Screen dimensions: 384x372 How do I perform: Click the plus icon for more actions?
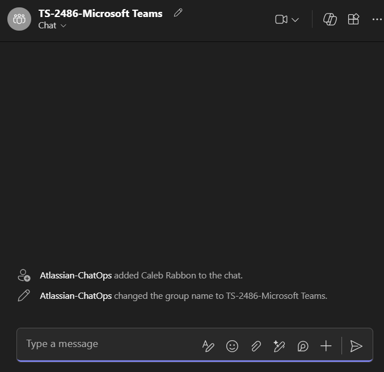pyautogui.click(x=326, y=346)
